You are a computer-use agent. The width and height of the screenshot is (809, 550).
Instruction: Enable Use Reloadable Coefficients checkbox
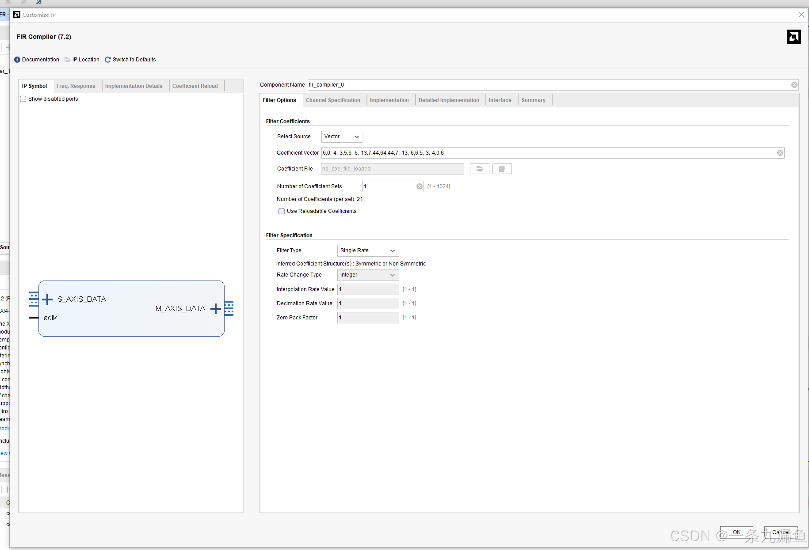point(282,211)
